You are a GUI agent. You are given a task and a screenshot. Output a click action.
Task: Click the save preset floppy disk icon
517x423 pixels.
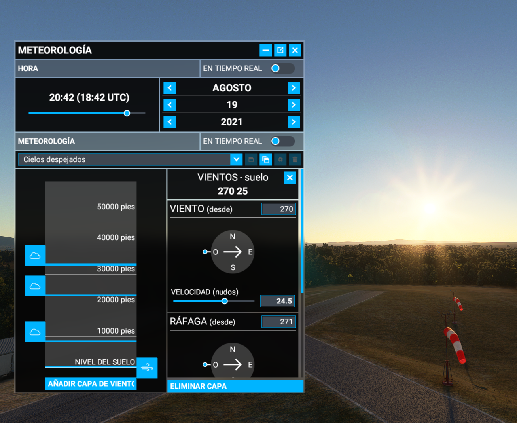251,159
